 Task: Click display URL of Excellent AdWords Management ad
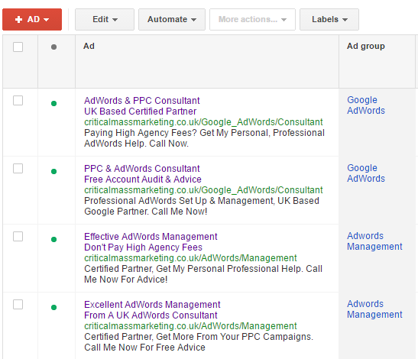190,326
